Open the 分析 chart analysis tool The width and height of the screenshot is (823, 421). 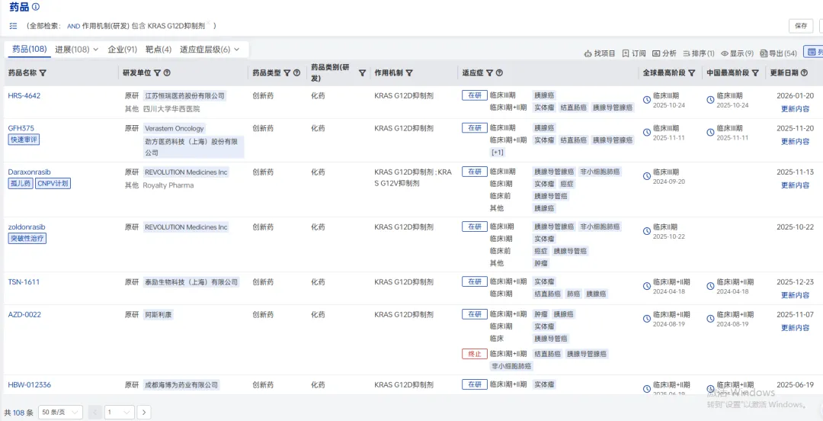pyautogui.click(x=656, y=53)
